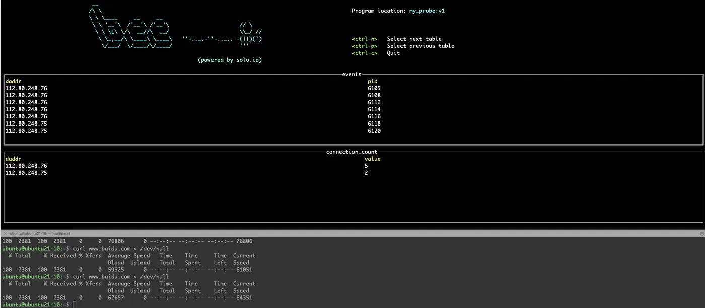This screenshot has height=308, width=705.
Task: Click the my_probe:v1 program location
Action: click(x=427, y=11)
